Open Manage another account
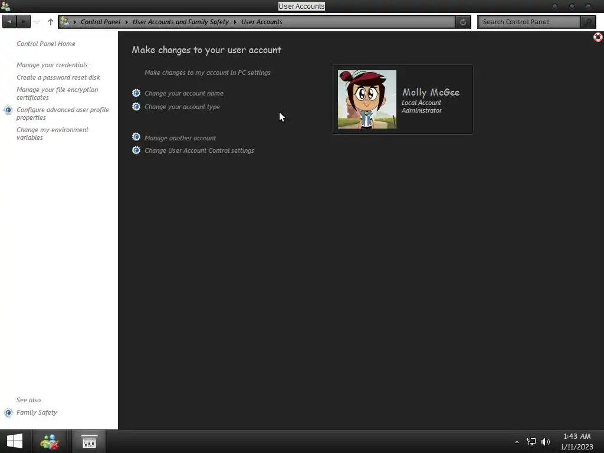The width and height of the screenshot is (604, 453). pyautogui.click(x=180, y=138)
